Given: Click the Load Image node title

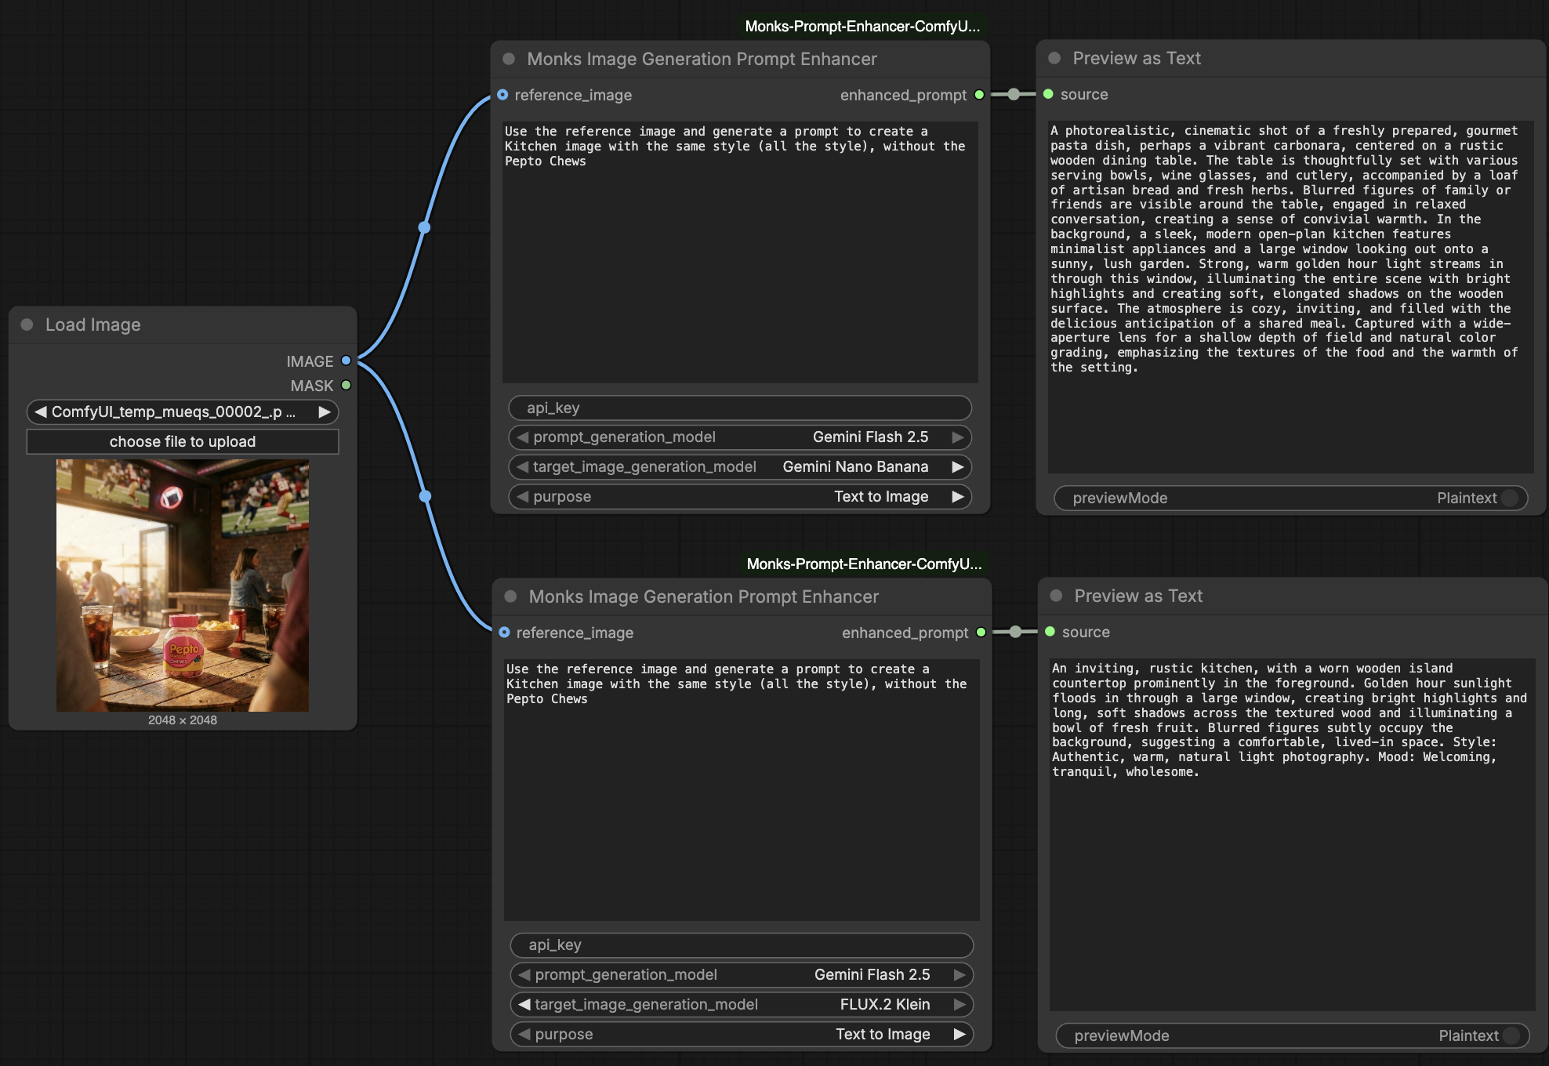Looking at the screenshot, I should [93, 325].
